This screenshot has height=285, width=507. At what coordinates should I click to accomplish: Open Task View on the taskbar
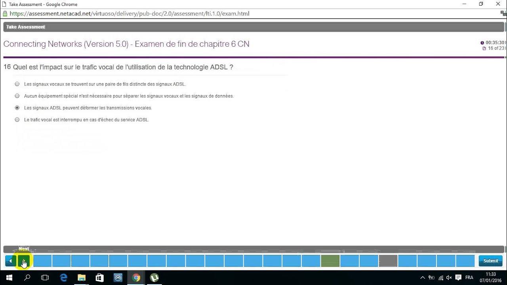[x=45, y=277]
